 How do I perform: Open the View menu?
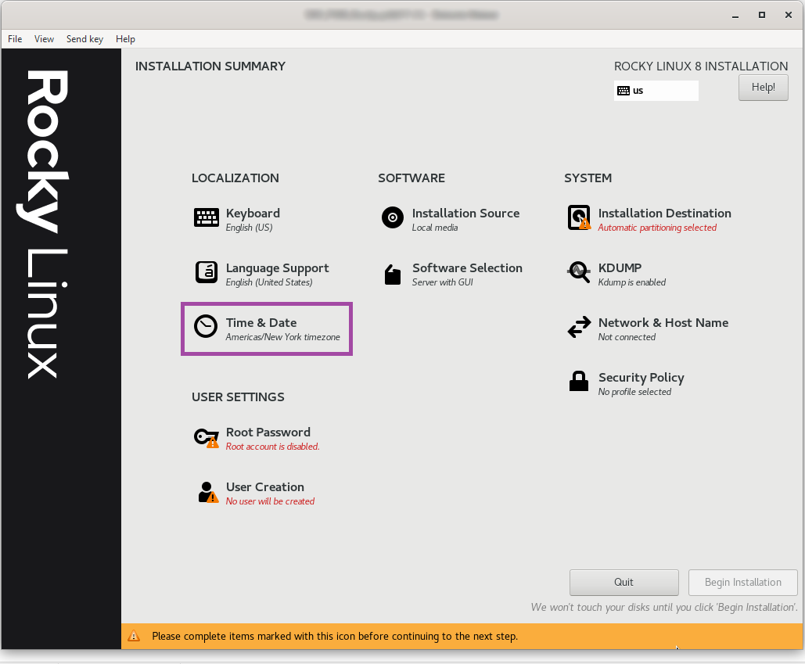click(x=44, y=39)
